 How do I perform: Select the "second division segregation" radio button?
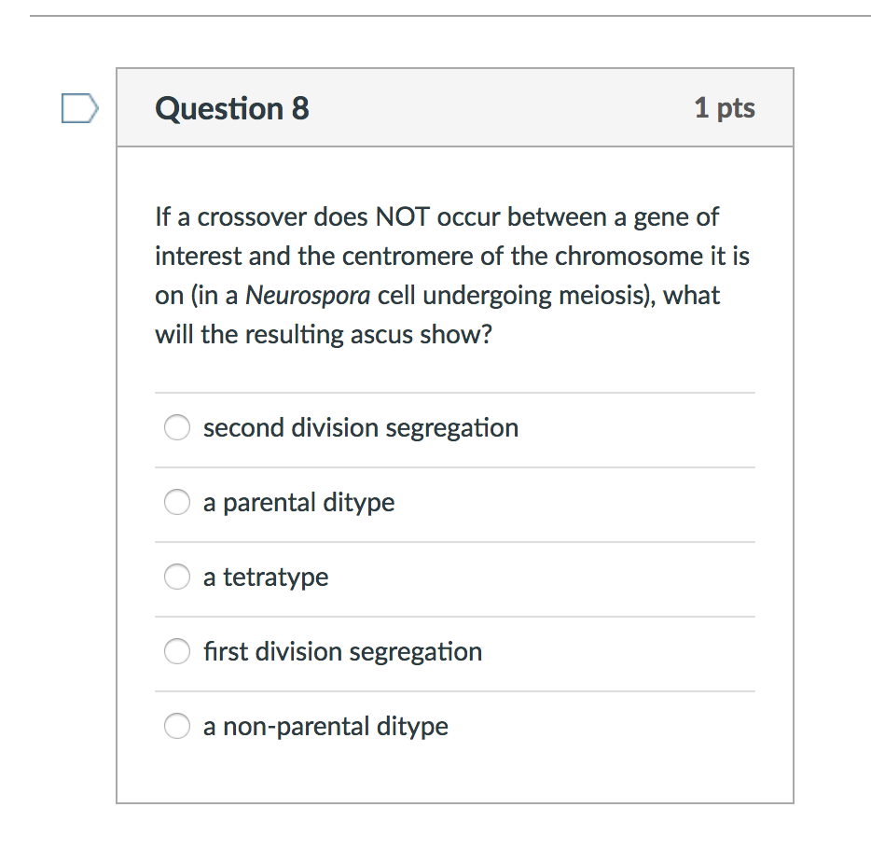point(177,428)
